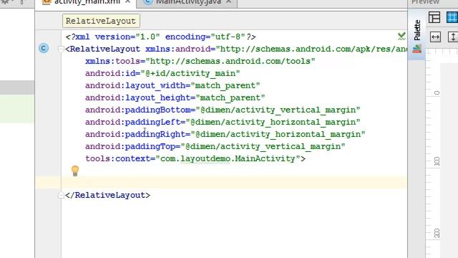Click the android:paddingTop attribute
Viewport: 458px width, 258px height.
130,146
